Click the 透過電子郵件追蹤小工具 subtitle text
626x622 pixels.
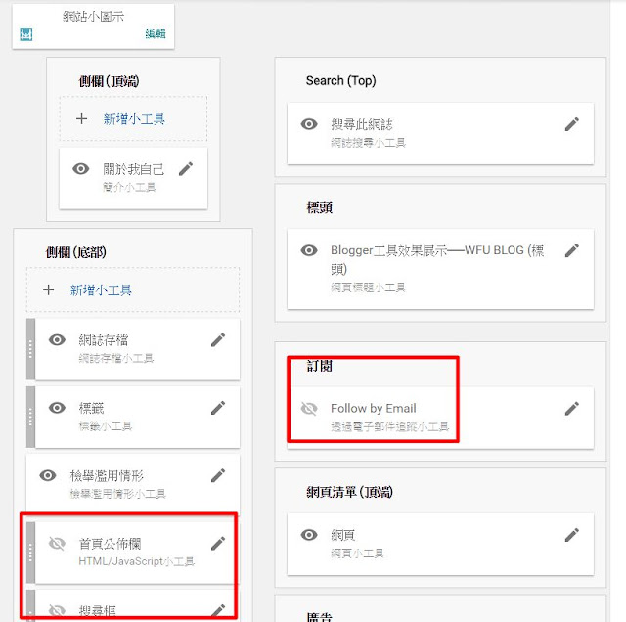coord(389,426)
